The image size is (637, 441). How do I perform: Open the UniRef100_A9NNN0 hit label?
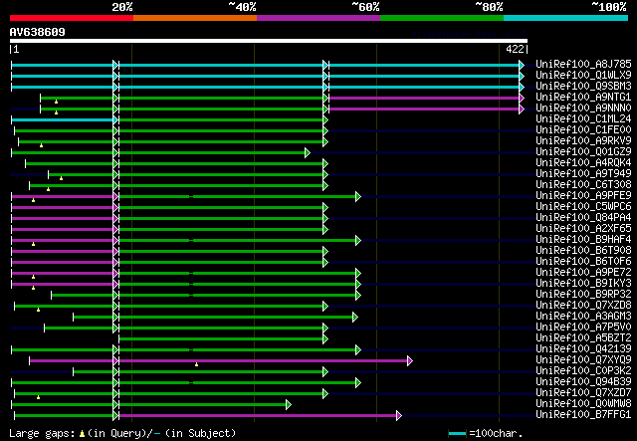pyautogui.click(x=583, y=109)
